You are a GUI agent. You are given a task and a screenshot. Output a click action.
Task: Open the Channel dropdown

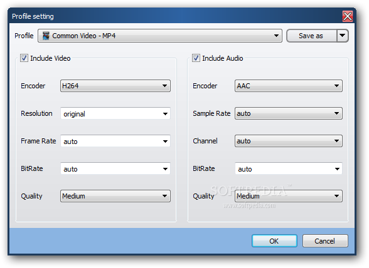tap(289, 141)
